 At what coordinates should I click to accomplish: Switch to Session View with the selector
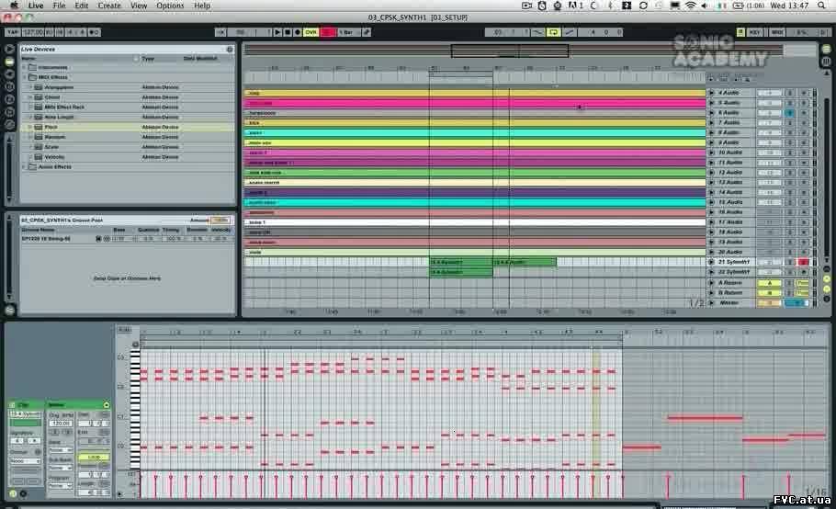point(826,62)
